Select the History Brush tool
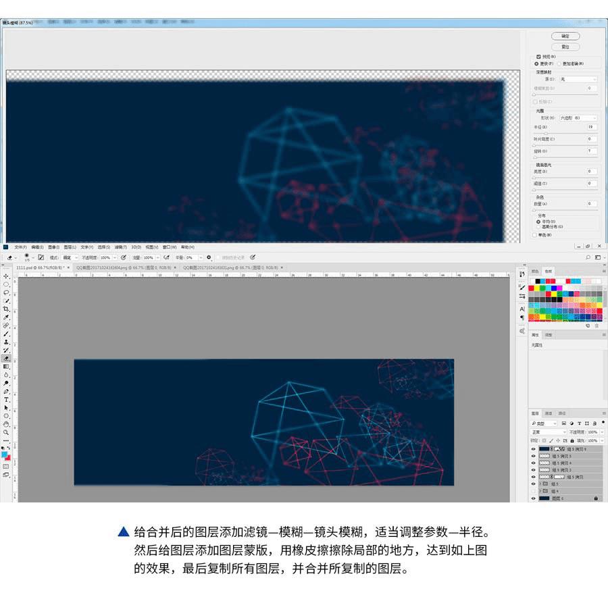The image size is (608, 595). [x=6, y=350]
